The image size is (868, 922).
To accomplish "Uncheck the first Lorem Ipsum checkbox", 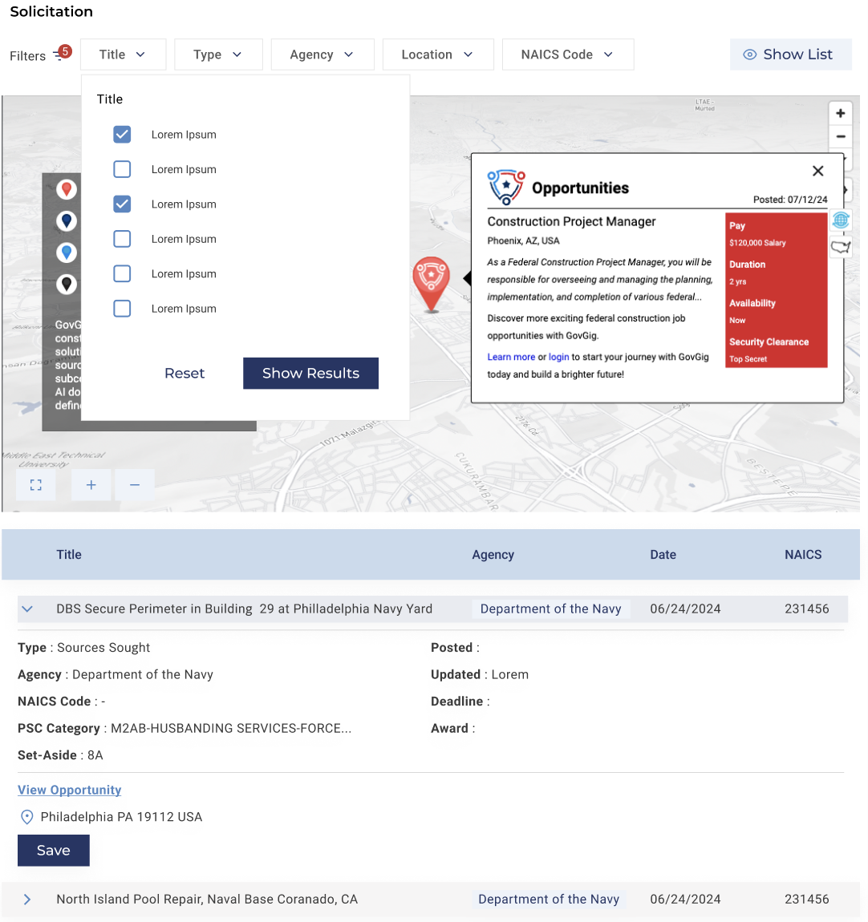I will [122, 135].
